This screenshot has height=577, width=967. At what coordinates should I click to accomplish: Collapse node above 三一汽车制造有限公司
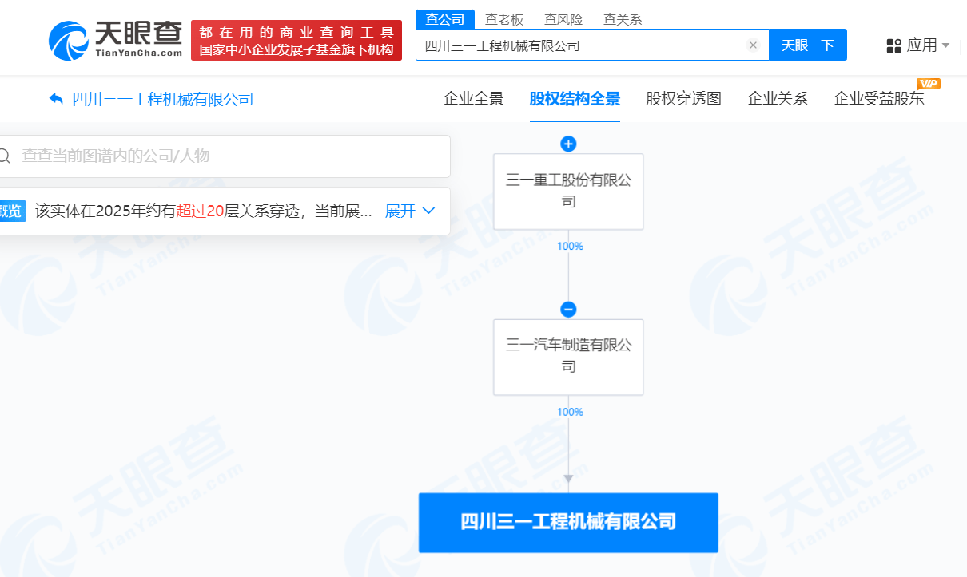pyautogui.click(x=568, y=310)
